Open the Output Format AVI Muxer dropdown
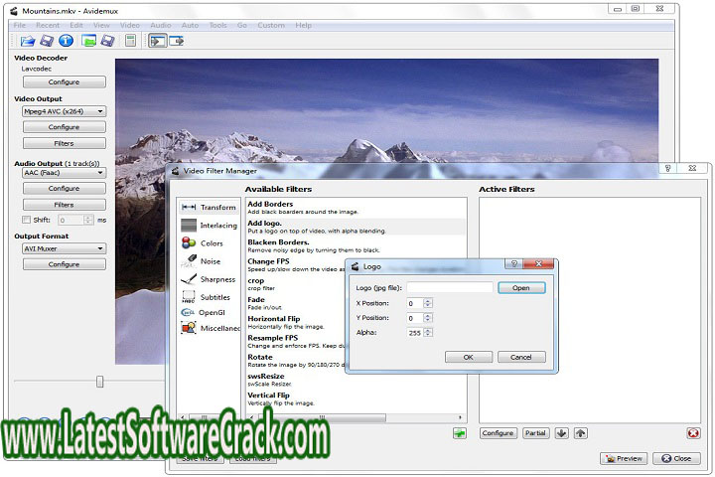 click(64, 248)
